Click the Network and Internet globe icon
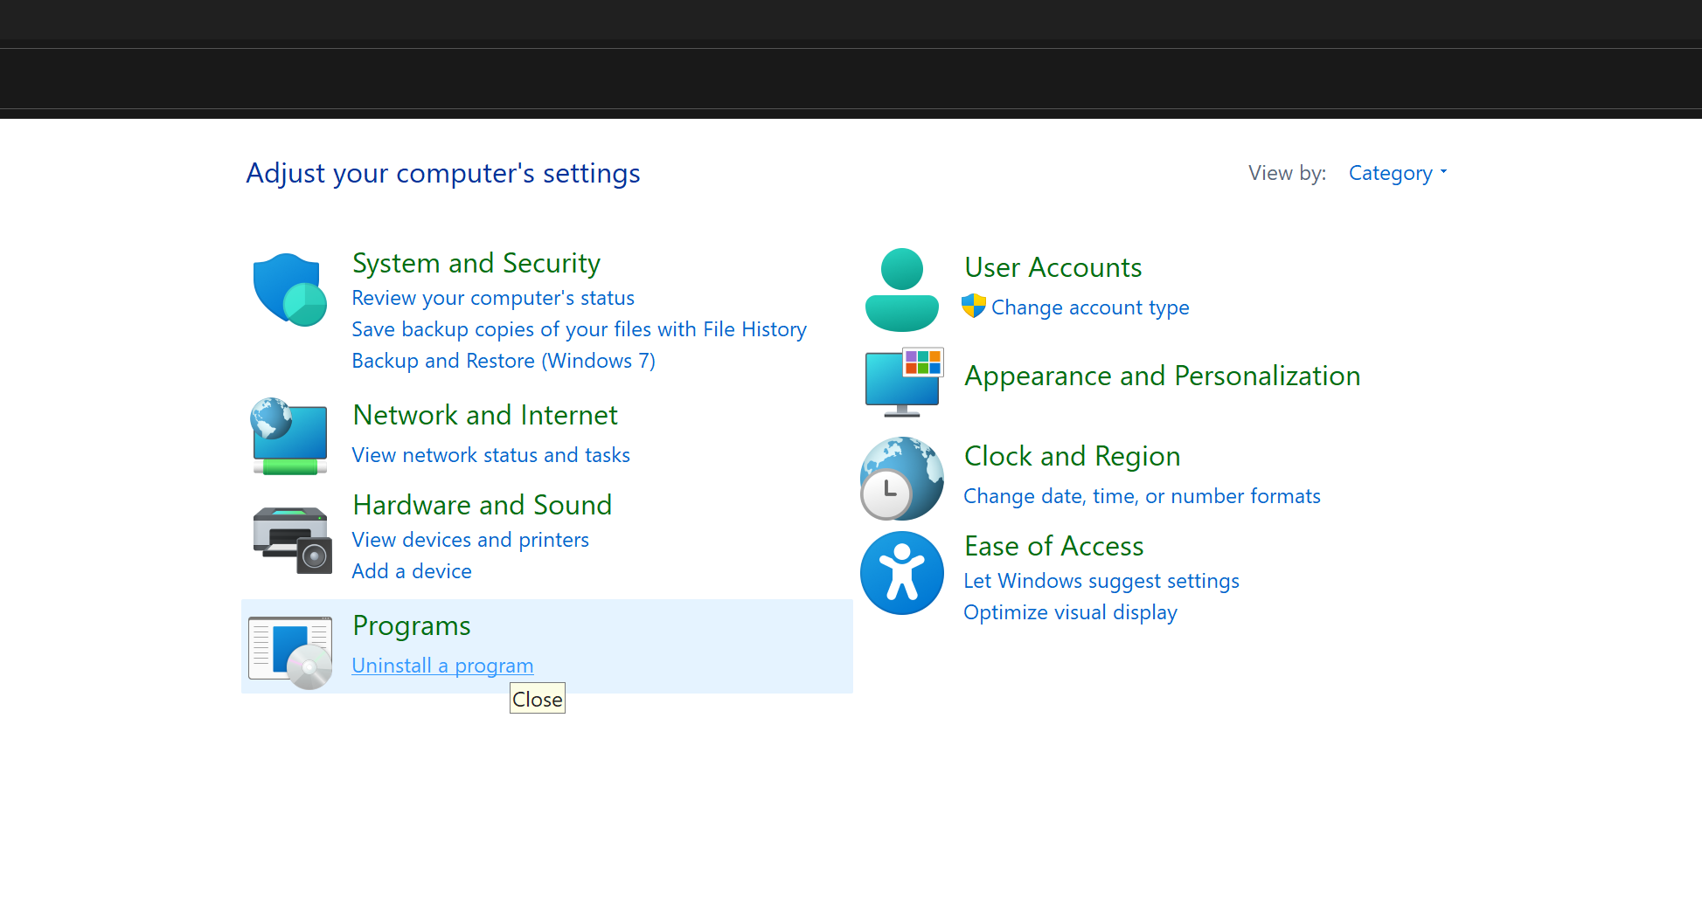This screenshot has width=1702, height=918. coord(289,436)
